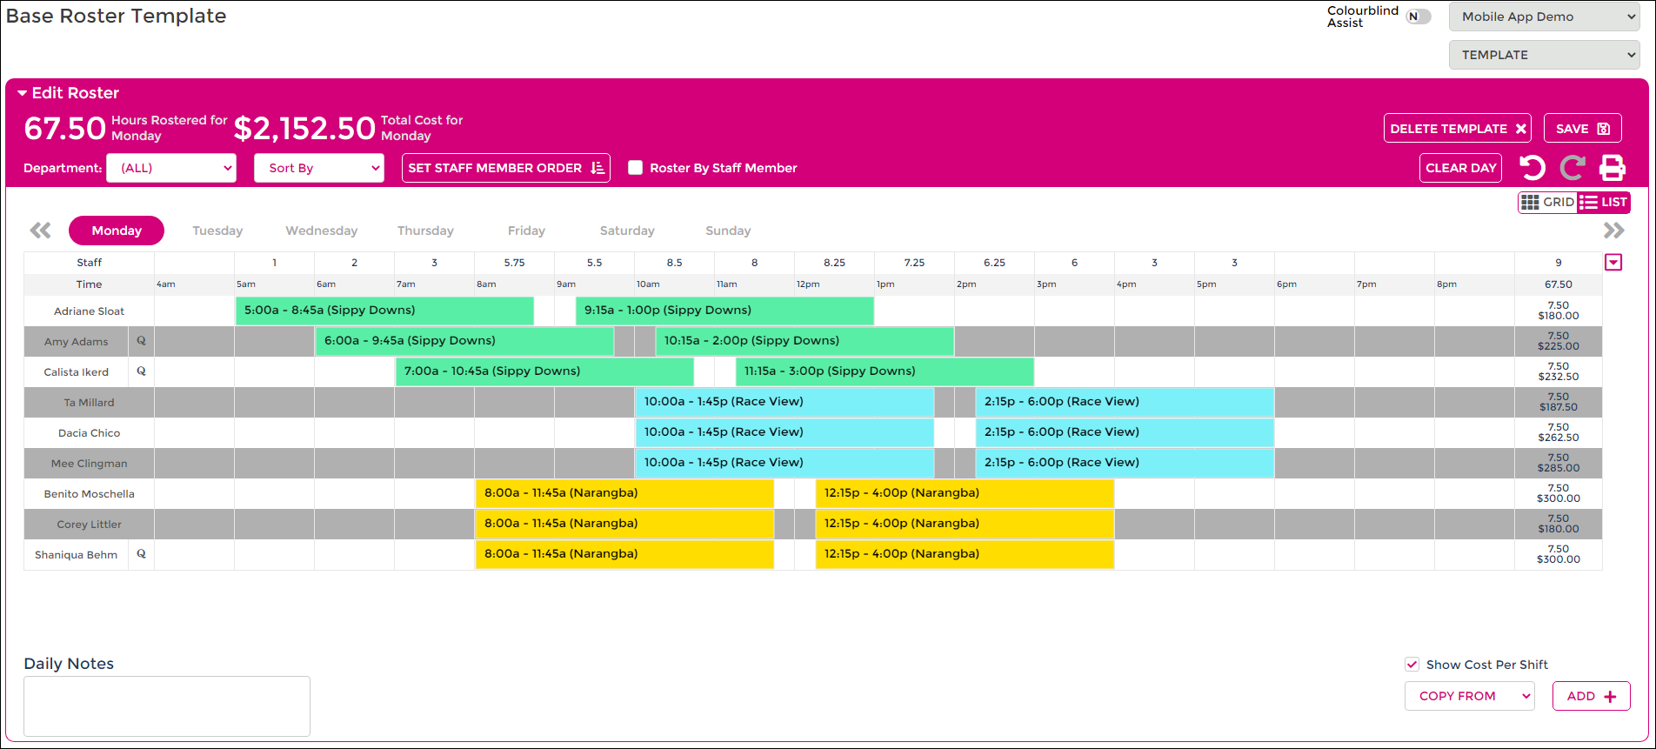The image size is (1656, 749).
Task: Click the CLEAR DAY button
Action: point(1461,168)
